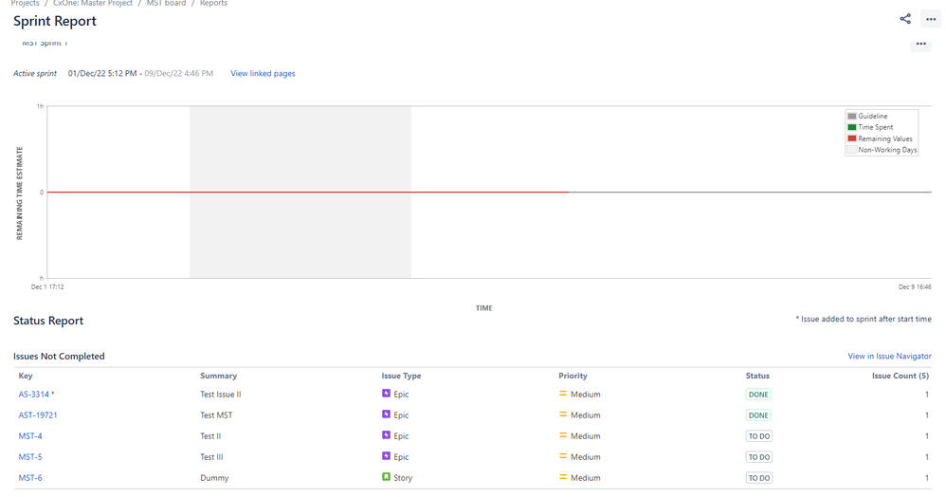Click DONE status of AS-3314
Screen dimensions: 946x497
coord(758,395)
